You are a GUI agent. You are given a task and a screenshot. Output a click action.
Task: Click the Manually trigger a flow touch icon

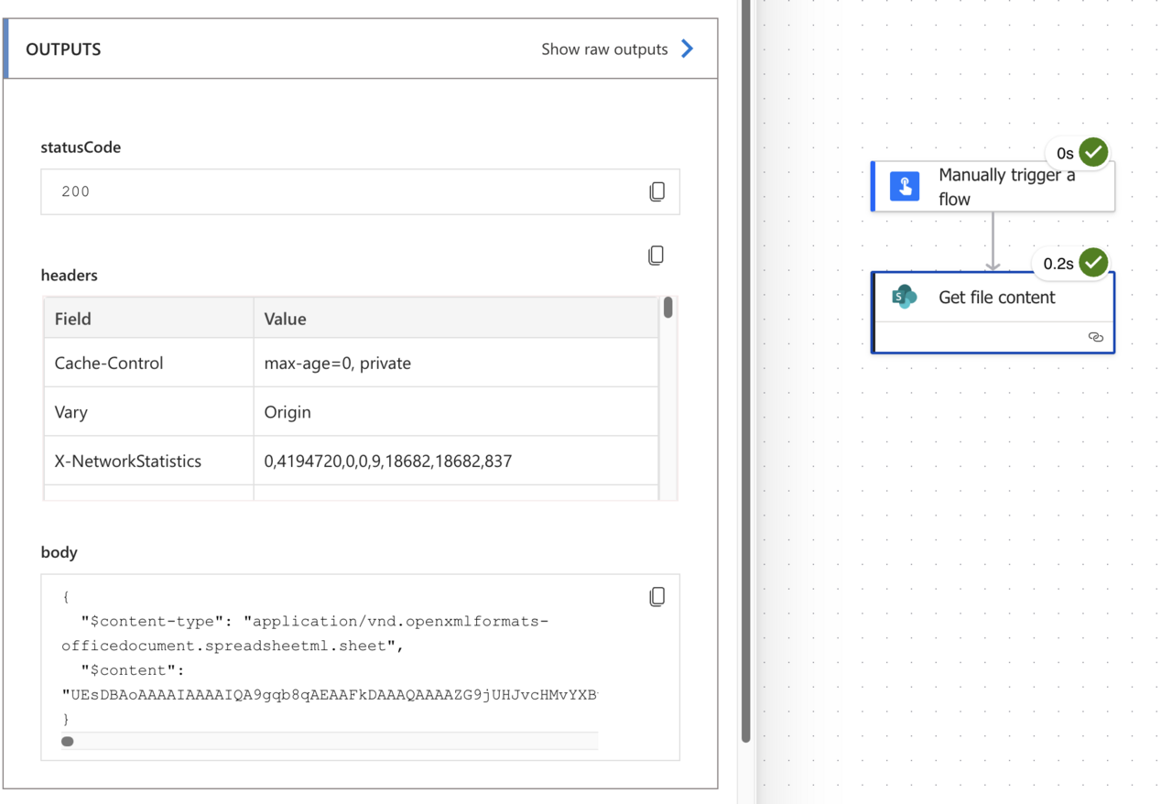905,186
